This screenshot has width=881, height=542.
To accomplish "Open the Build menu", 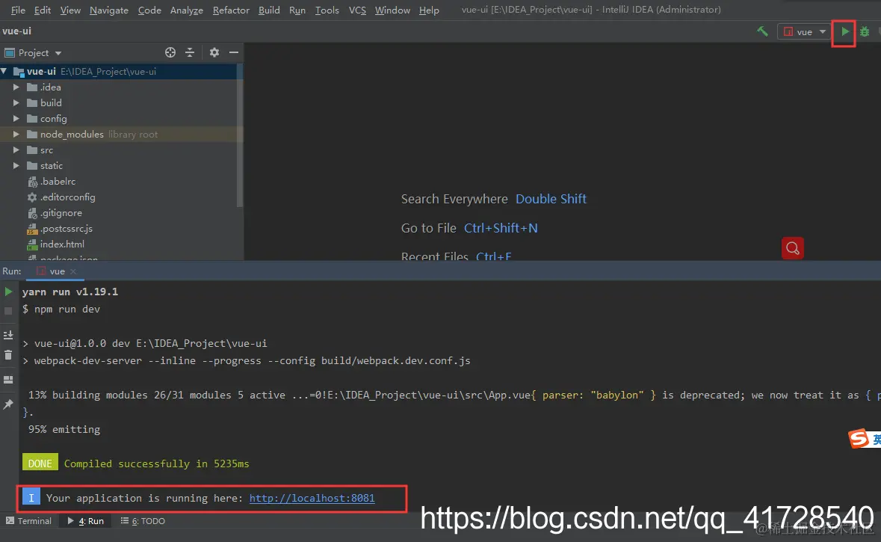I will point(269,10).
